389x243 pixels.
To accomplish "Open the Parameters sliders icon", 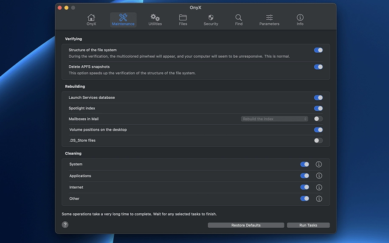I will tap(269, 18).
